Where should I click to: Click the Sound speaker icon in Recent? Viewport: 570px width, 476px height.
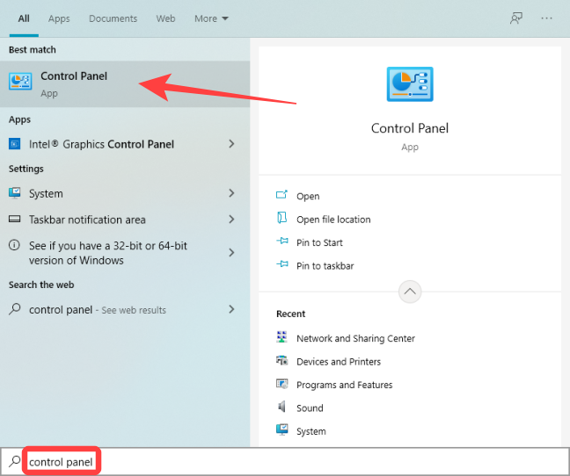coord(282,407)
